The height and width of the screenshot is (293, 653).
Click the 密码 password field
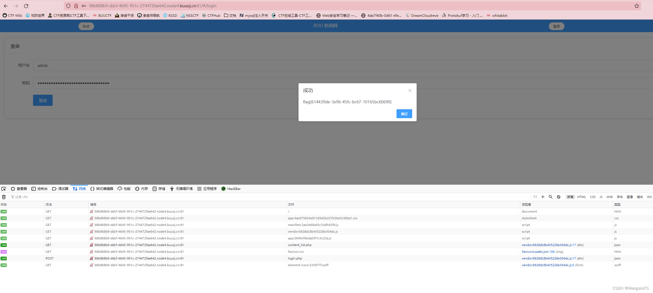pos(343,83)
